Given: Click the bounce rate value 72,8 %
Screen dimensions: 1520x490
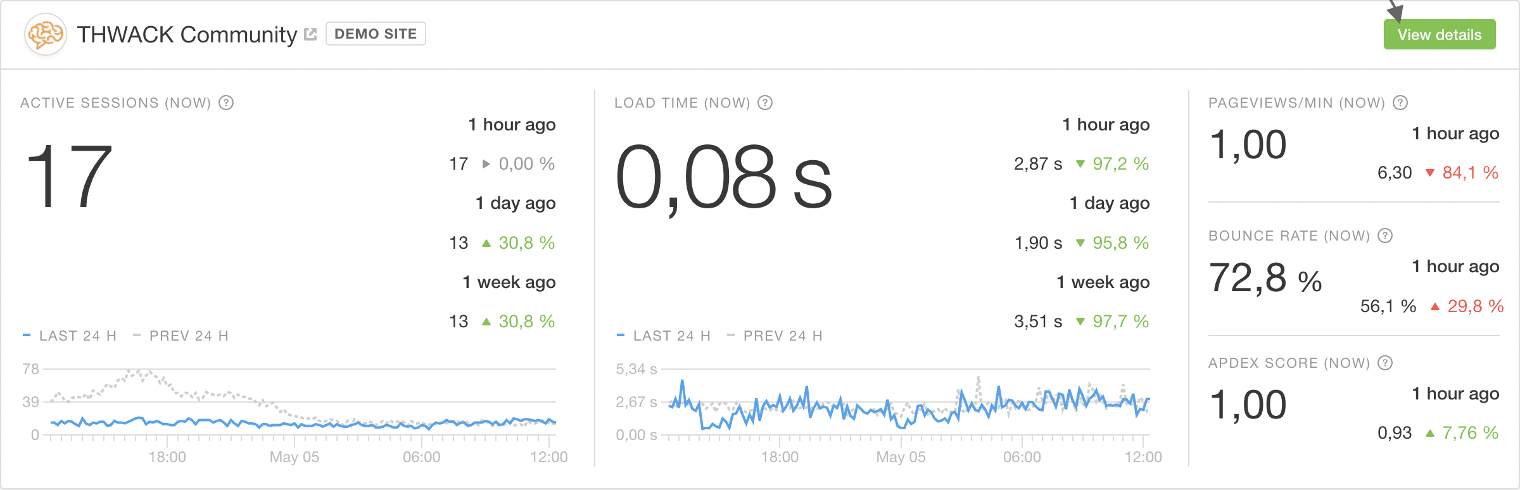Looking at the screenshot, I should pyautogui.click(x=1265, y=279).
